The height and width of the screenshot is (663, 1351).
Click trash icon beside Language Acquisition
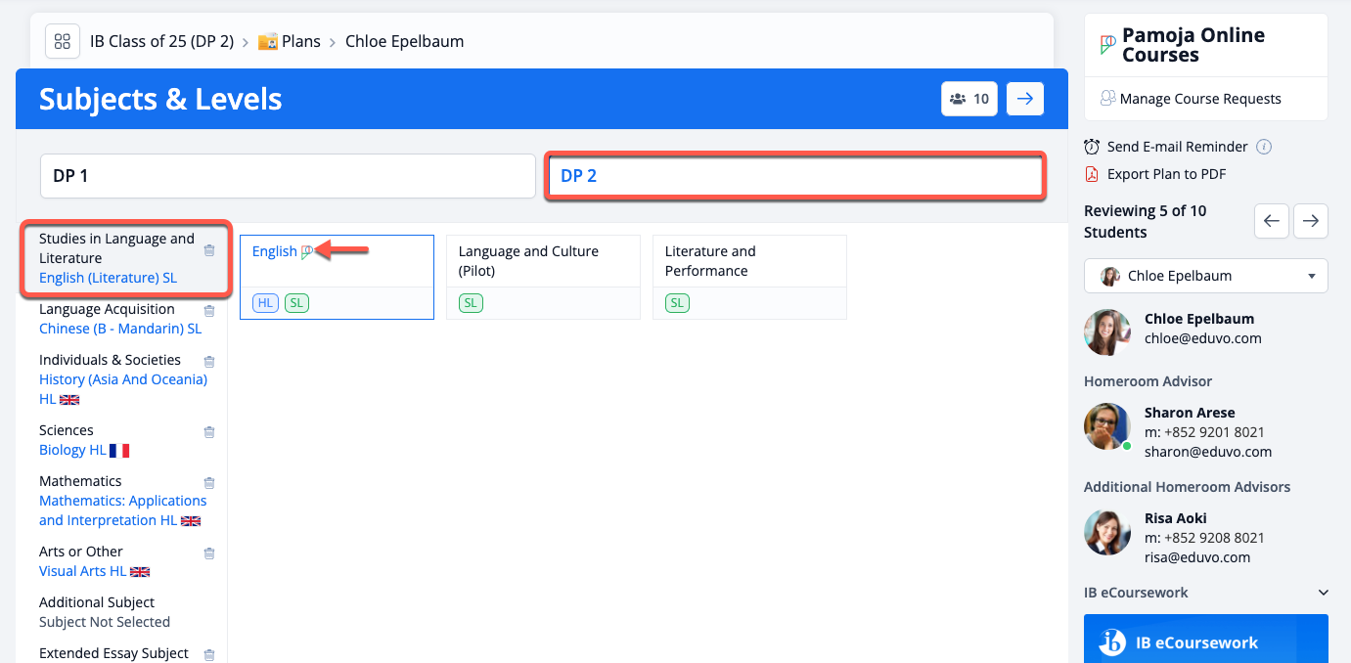tap(208, 310)
